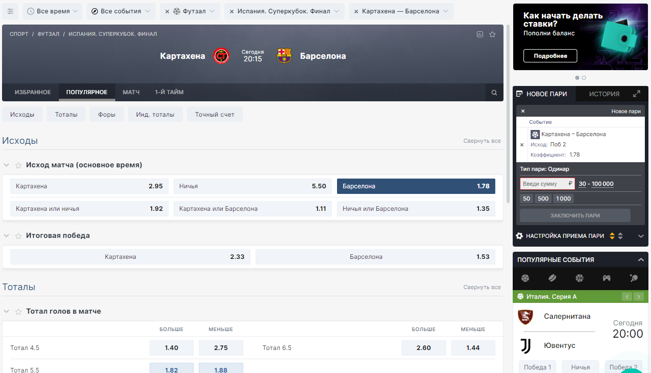Open the Матч tab

(x=131, y=93)
